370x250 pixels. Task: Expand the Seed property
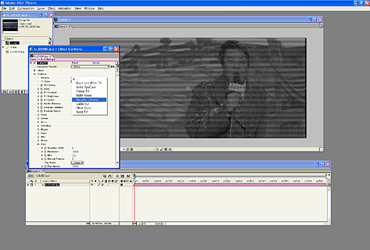click(x=38, y=89)
